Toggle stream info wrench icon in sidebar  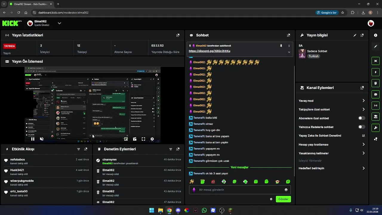375,128
